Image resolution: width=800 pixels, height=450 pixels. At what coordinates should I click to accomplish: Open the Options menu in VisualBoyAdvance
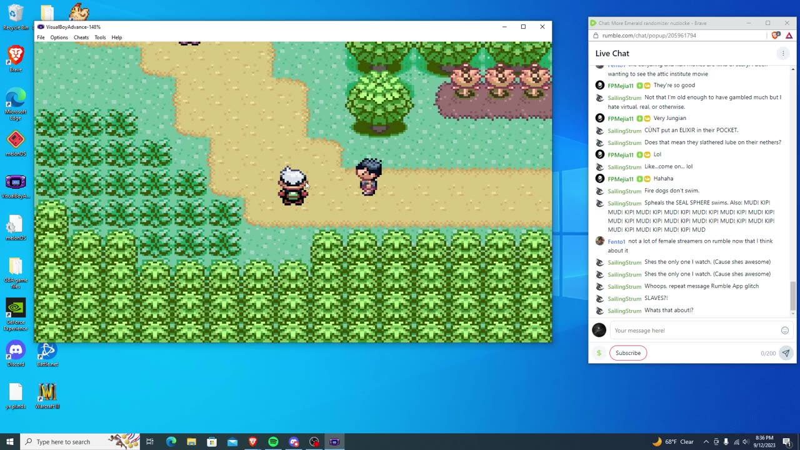59,37
